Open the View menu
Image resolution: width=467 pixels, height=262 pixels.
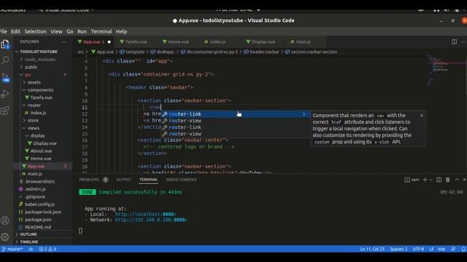coord(56,31)
